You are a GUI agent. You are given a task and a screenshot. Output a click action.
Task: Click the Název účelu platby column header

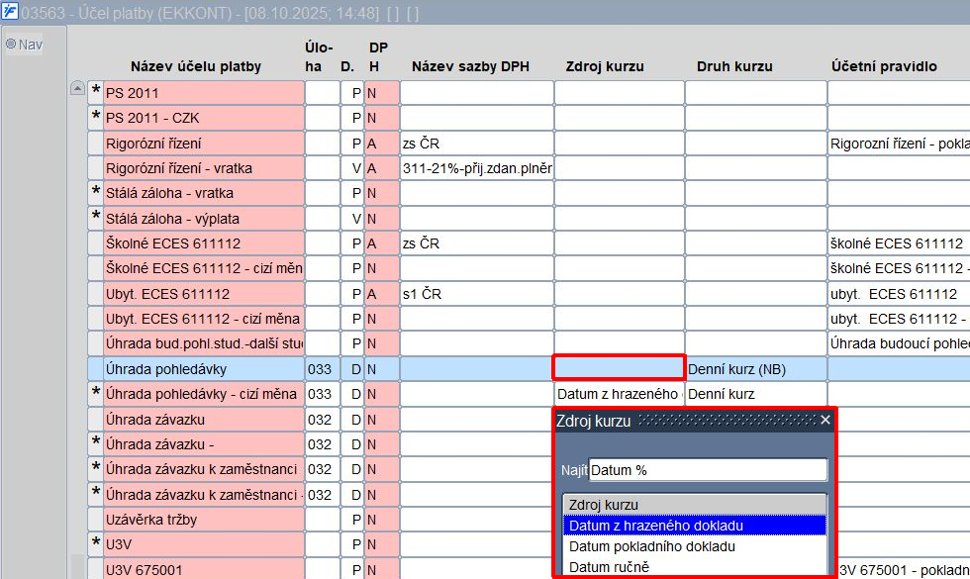[x=196, y=66]
